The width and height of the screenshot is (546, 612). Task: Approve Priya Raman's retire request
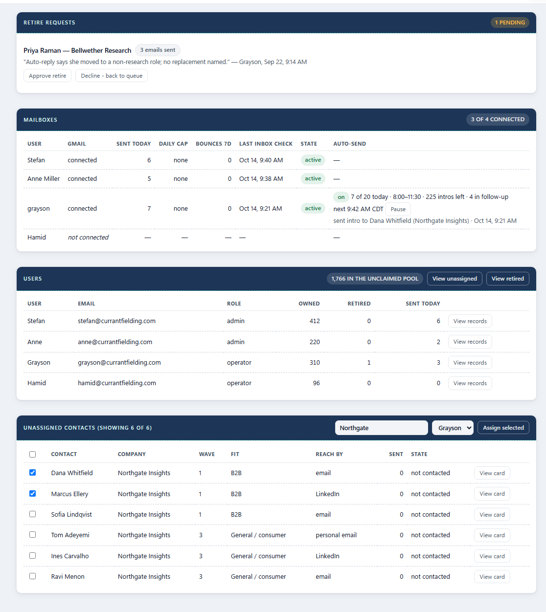click(x=47, y=76)
